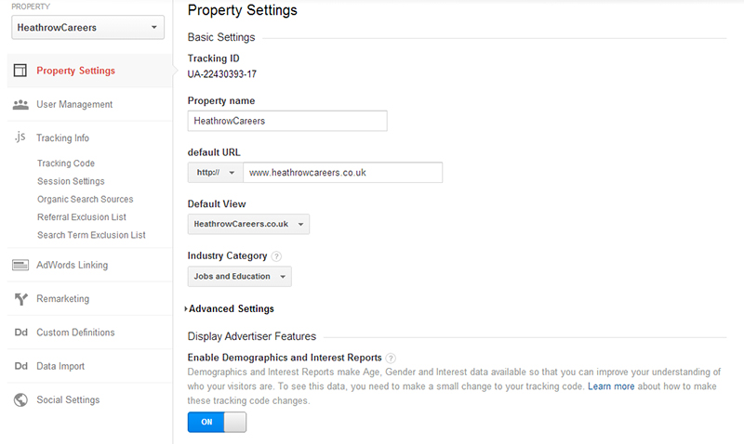Viewport: 744px width, 444px height.
Task: Toggle Demographics and Interest Reports switch
Action: pos(217,422)
